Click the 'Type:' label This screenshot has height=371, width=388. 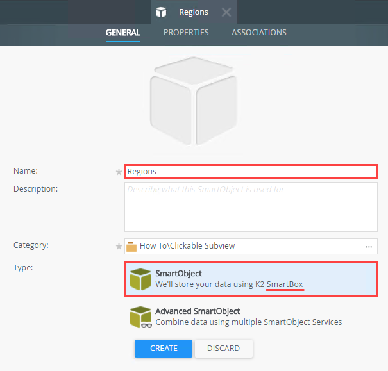point(23,268)
